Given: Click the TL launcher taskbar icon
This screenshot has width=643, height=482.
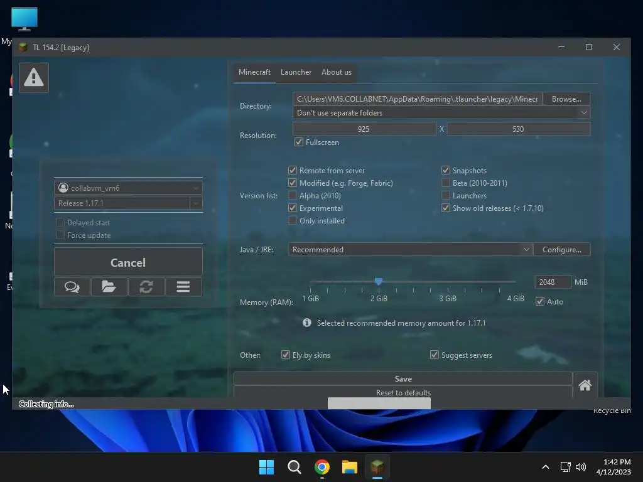Looking at the screenshot, I should pos(377,467).
